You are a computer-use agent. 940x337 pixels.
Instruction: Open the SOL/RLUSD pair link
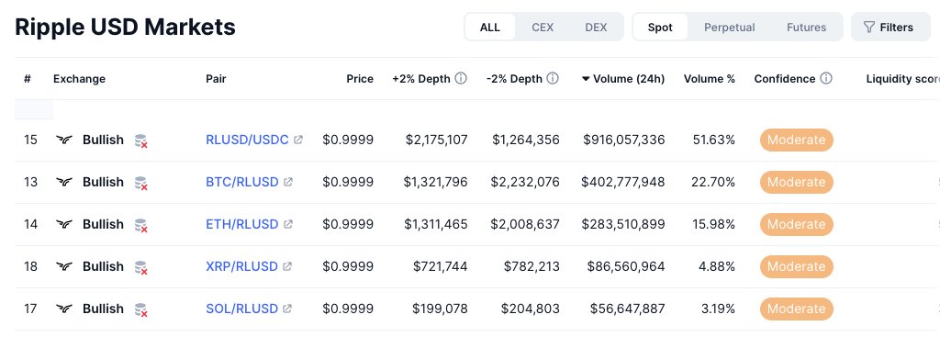(x=241, y=309)
